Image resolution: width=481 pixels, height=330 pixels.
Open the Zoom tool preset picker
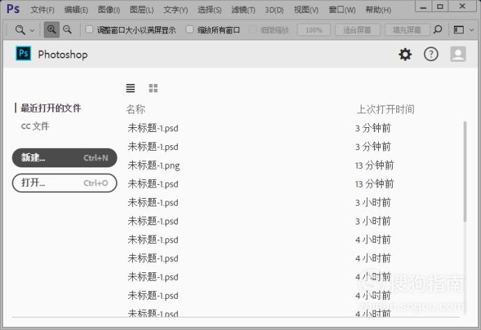point(20,30)
